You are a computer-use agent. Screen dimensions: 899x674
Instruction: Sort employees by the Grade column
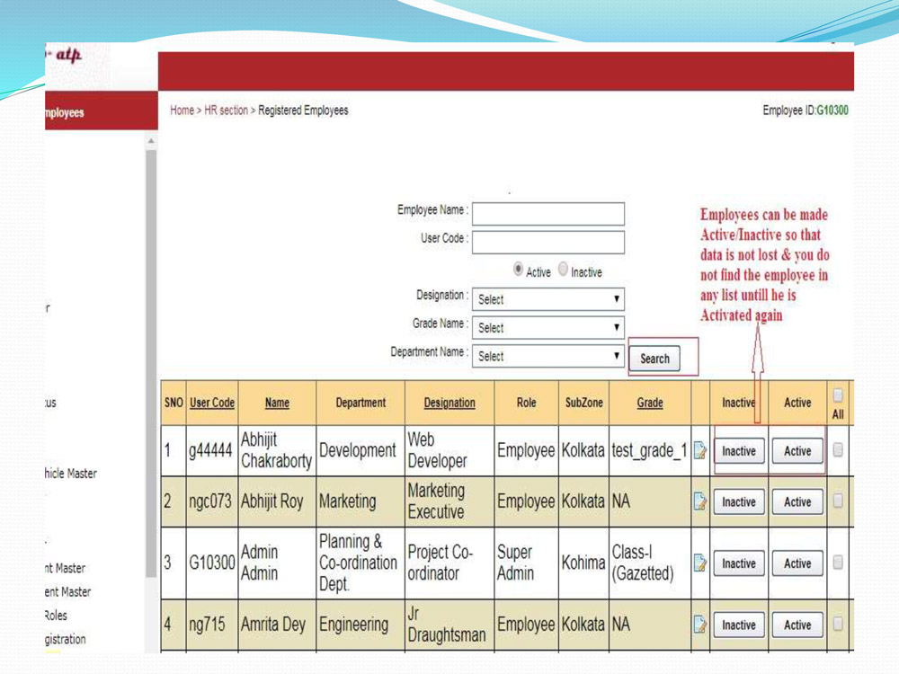(649, 403)
